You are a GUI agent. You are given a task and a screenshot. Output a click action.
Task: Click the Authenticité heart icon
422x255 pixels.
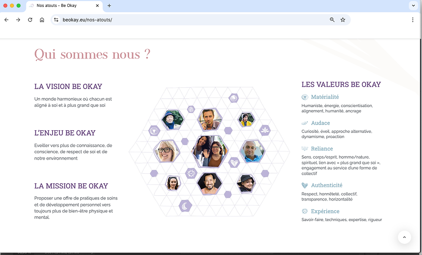[305, 185]
